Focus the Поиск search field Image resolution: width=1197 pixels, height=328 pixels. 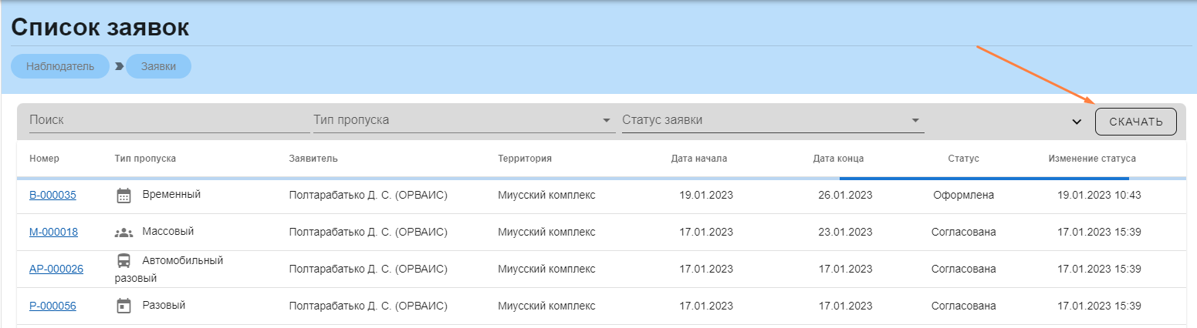pyautogui.click(x=168, y=121)
